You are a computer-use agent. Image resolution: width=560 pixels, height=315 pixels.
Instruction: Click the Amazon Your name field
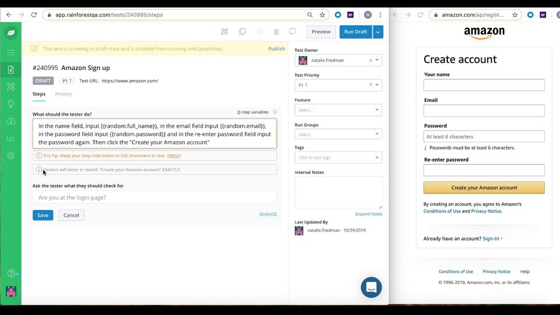pyautogui.click(x=484, y=85)
